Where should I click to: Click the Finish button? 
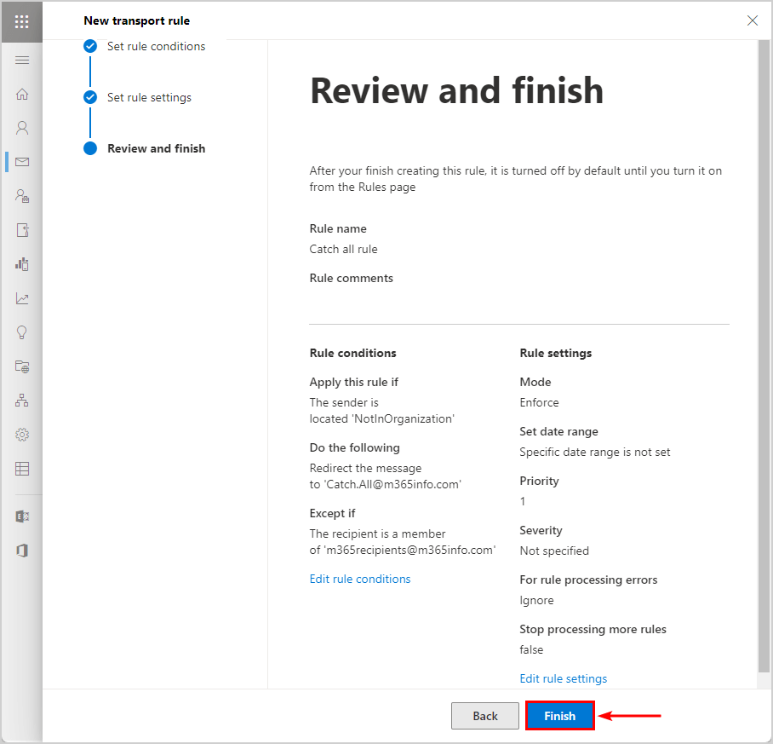coord(559,716)
